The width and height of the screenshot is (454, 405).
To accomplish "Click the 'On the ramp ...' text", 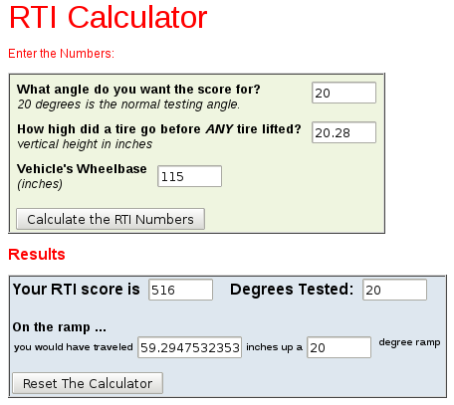I will tap(60, 327).
